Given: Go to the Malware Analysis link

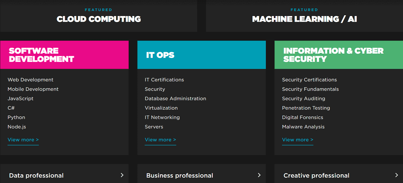Looking at the screenshot, I should click(303, 127).
